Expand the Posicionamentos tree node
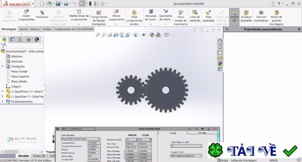This screenshot has width=302, height=162. [x=2, y=101]
